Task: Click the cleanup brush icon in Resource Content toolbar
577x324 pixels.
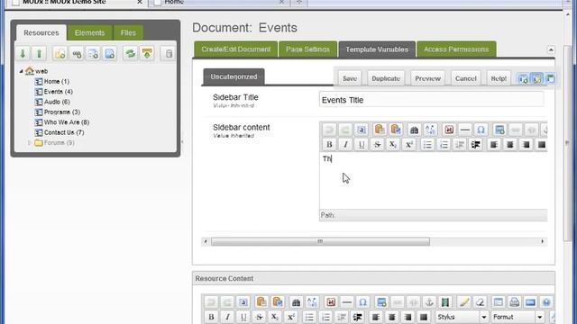Action: (464, 302)
